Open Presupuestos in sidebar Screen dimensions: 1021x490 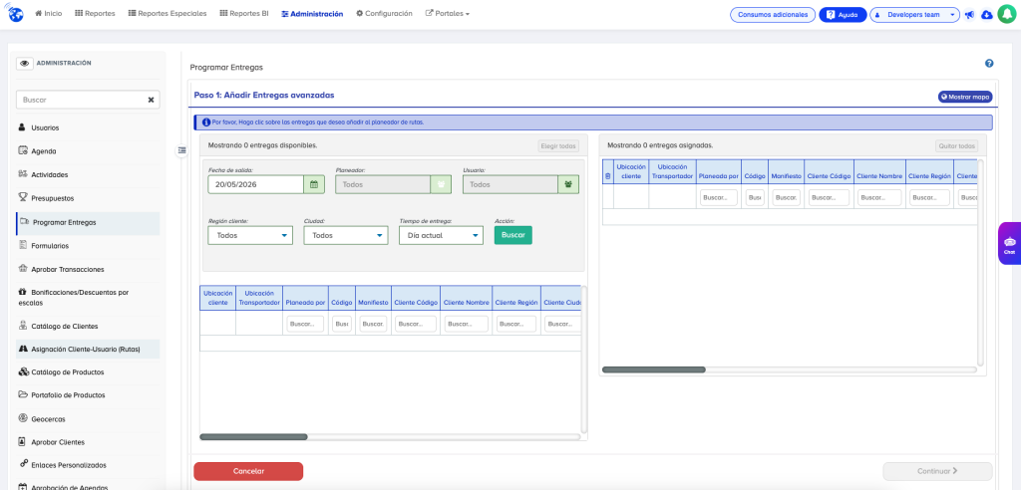tap(88, 198)
